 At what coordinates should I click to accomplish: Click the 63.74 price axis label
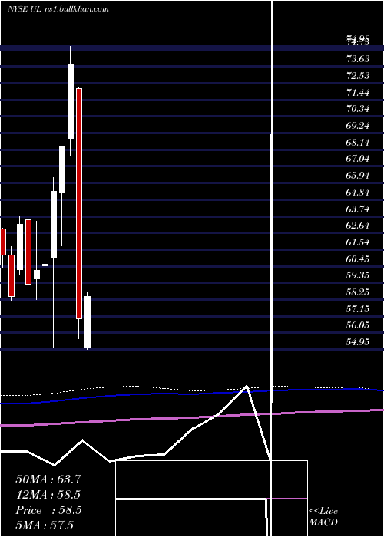359,209
